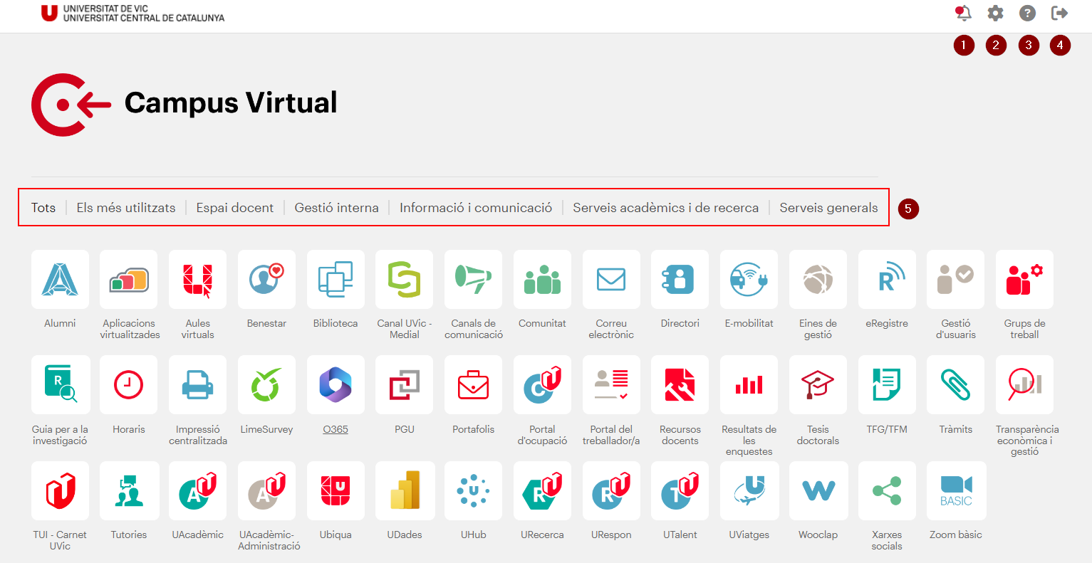Image resolution: width=1092 pixels, height=563 pixels.
Task: Open the Horaris clock icon
Action: (129, 385)
